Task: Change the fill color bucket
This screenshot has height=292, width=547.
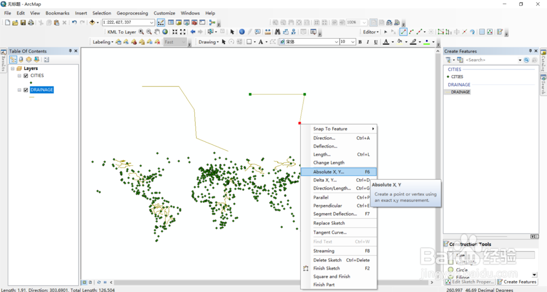Action: [400, 42]
